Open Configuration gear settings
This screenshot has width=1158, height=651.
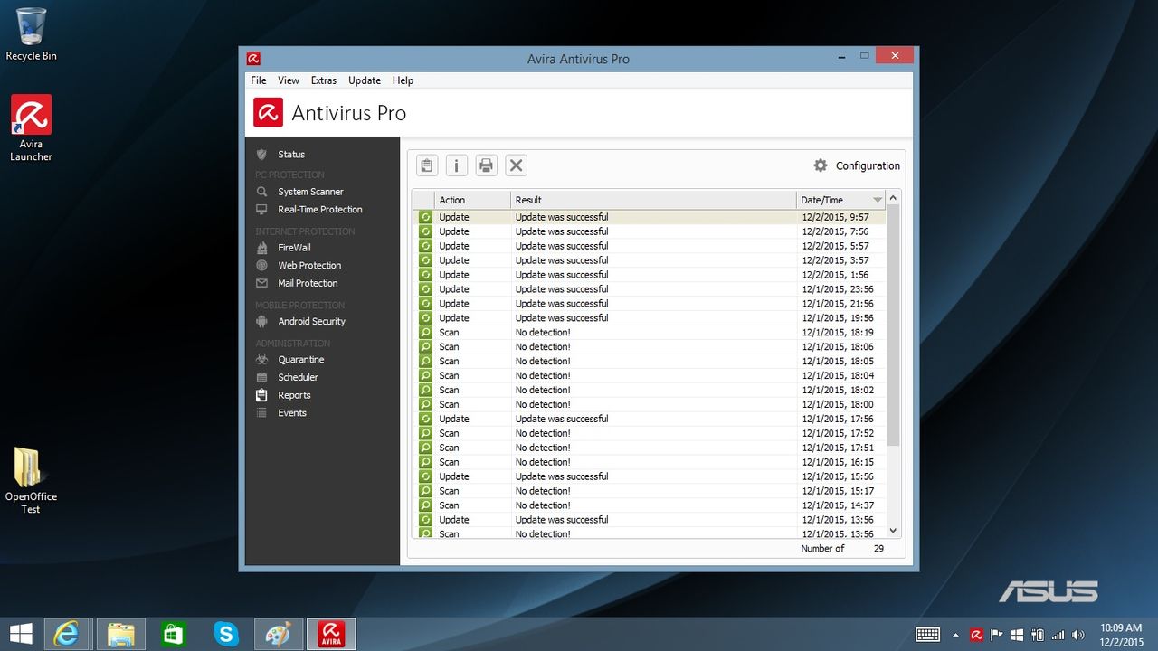click(x=856, y=165)
